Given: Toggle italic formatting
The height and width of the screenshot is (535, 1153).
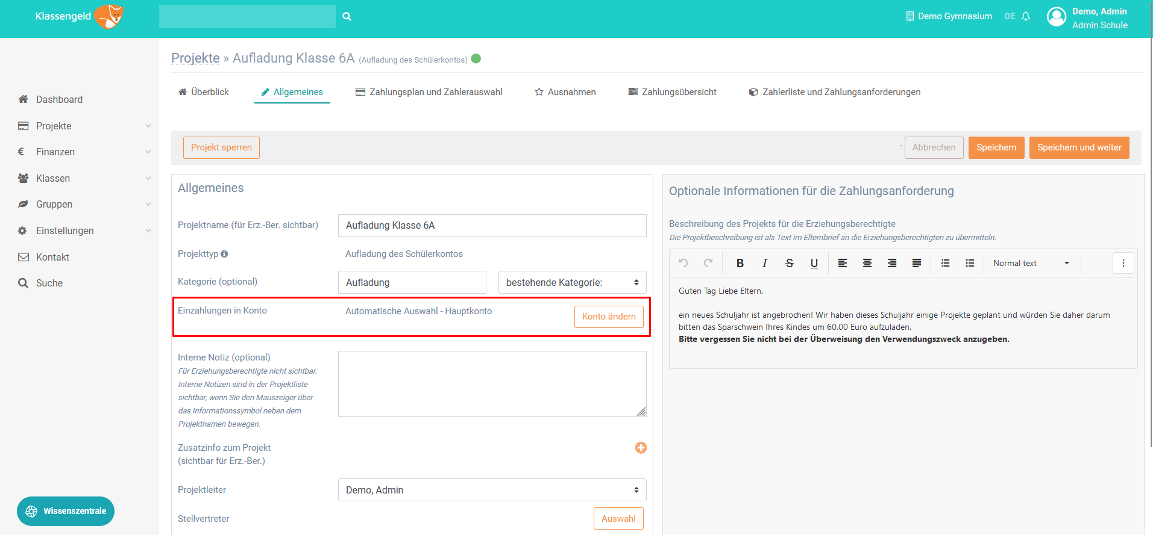Looking at the screenshot, I should pyautogui.click(x=765, y=263).
